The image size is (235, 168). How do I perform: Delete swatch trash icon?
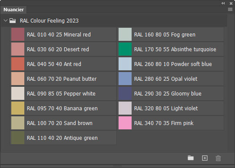click(x=218, y=158)
